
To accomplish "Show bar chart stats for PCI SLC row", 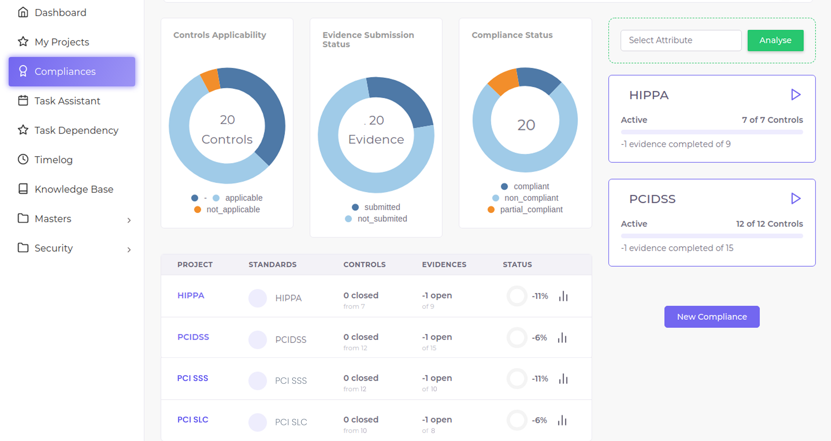I will (x=562, y=420).
